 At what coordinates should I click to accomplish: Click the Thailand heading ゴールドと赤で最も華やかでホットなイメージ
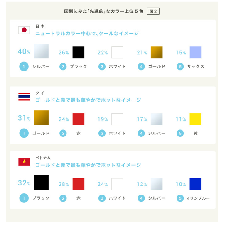[x=88, y=100]
